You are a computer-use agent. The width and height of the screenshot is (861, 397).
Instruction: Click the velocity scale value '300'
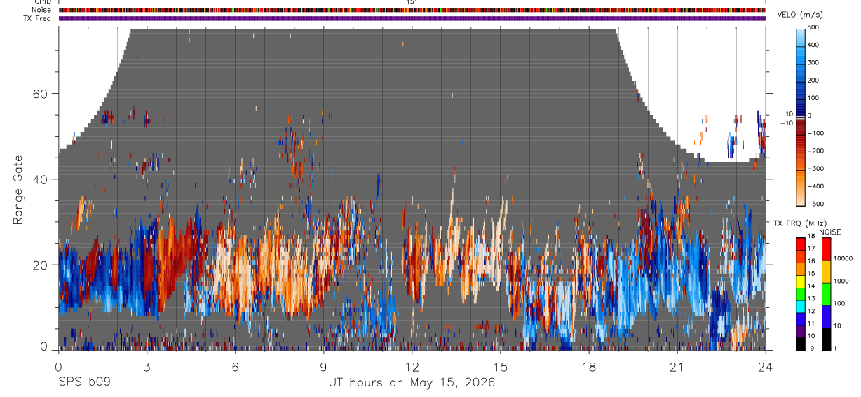813,62
